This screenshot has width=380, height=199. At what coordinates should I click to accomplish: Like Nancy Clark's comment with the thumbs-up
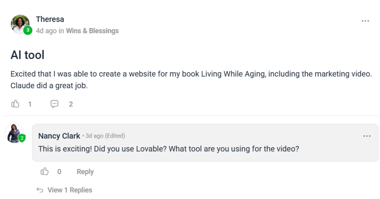[45, 172]
